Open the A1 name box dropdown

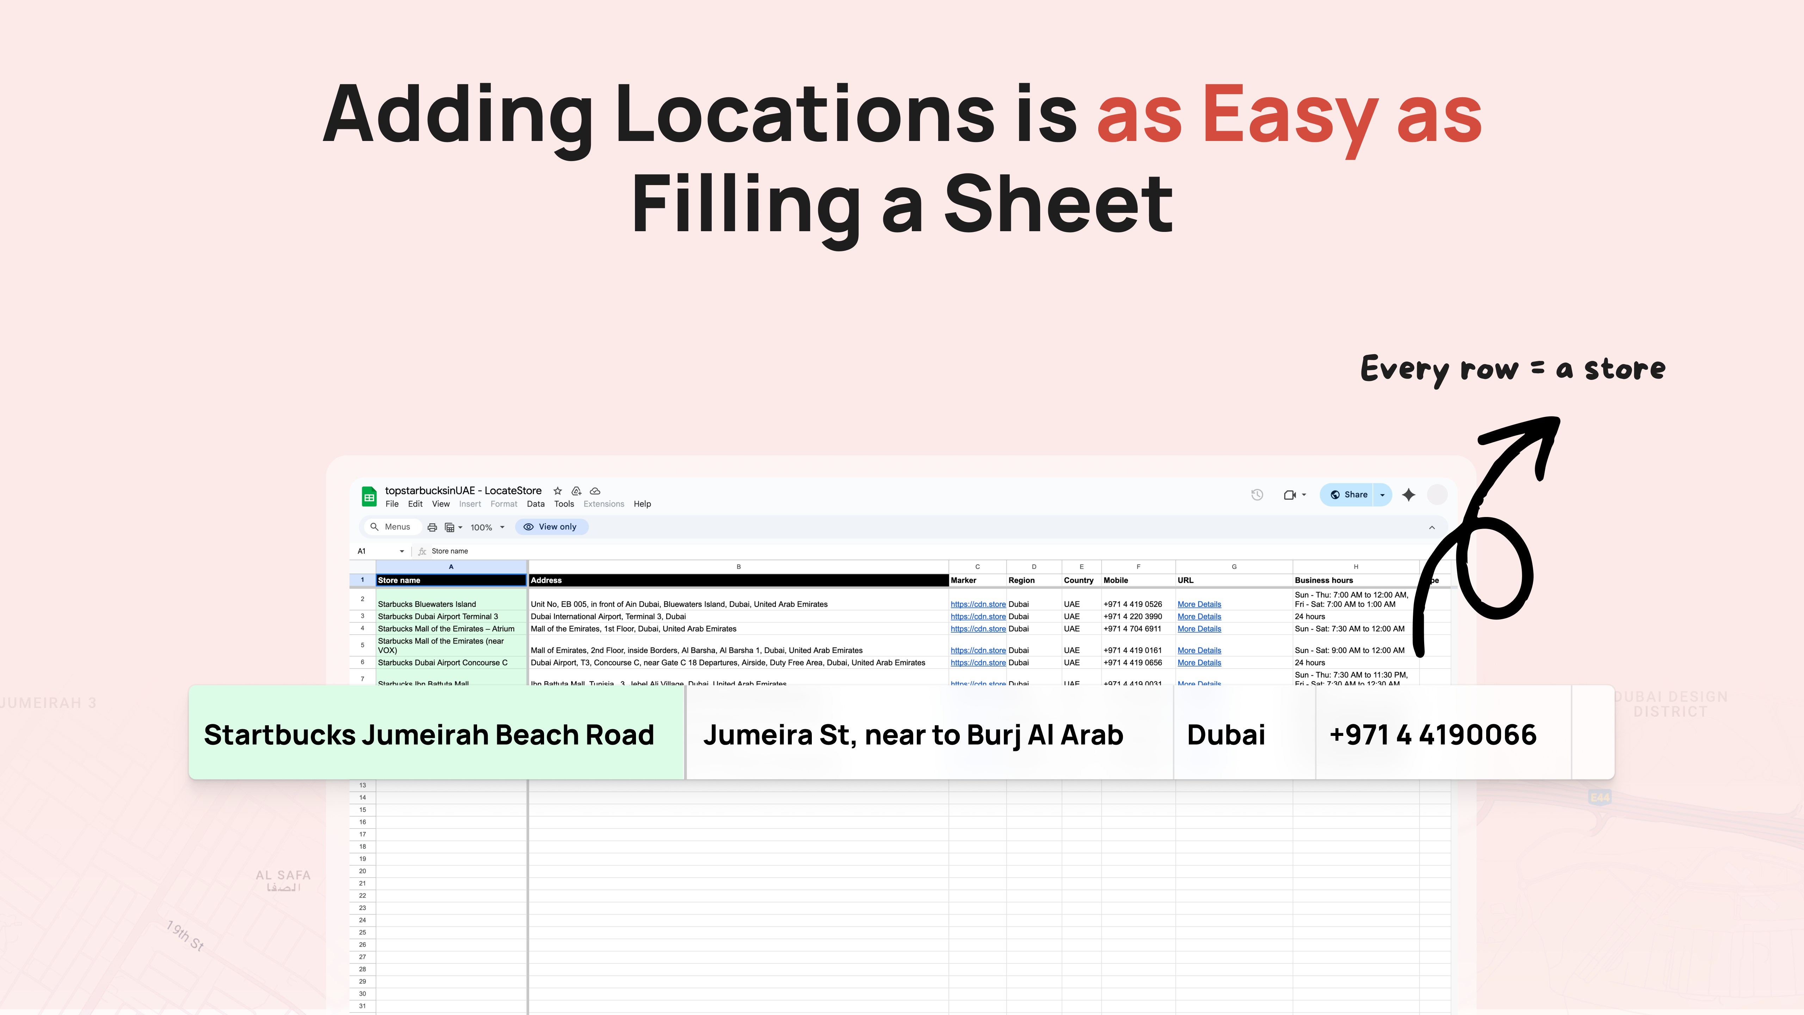(401, 551)
